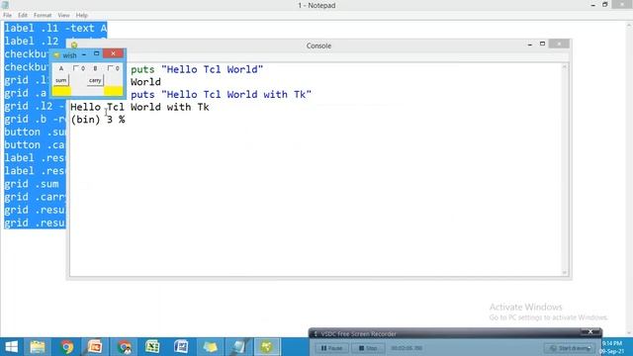Open PowerPoint from the taskbar
633x356 pixels.
click(95, 347)
